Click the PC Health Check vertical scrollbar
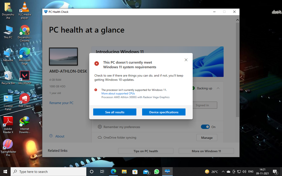The width and height of the screenshot is (282, 176). (x=238, y=70)
